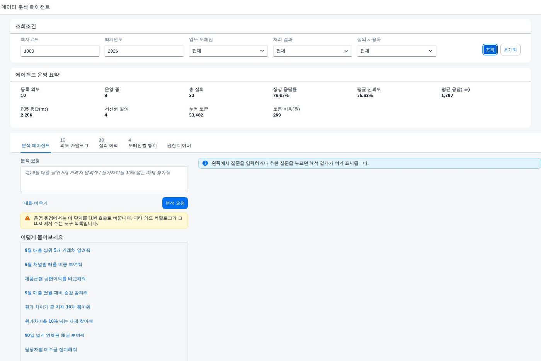541x361 pixels.
Task: Open the 업무 도메인 dropdown
Action: coord(228,51)
